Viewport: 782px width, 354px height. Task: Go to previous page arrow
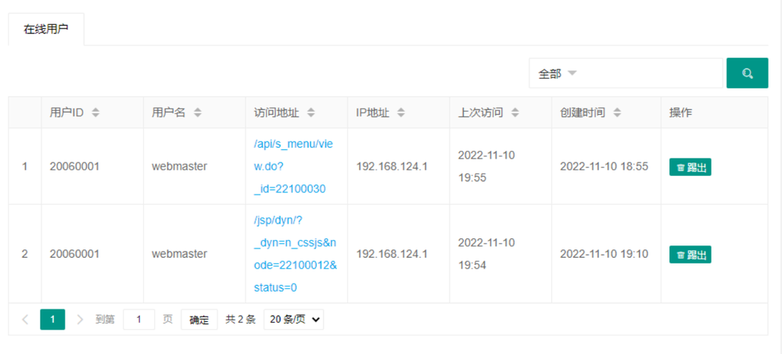click(x=25, y=320)
